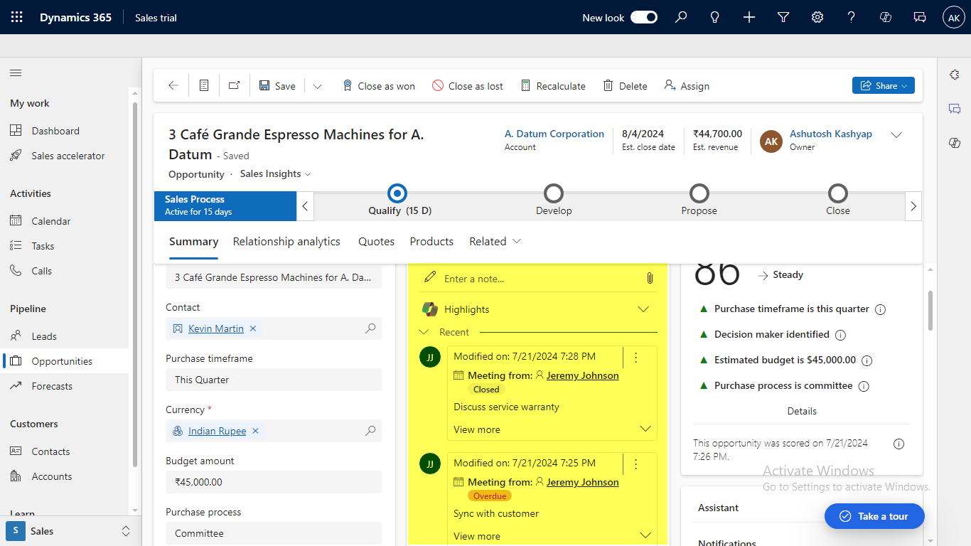Click info icon next to Decision maker identified
Image resolution: width=971 pixels, height=546 pixels.
point(840,335)
